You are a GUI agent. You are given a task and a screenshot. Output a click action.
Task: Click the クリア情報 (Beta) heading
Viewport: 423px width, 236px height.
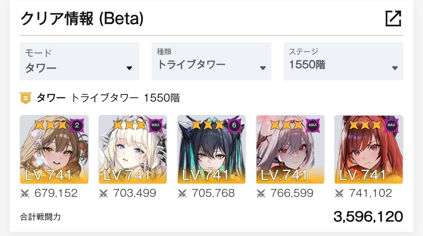82,19
